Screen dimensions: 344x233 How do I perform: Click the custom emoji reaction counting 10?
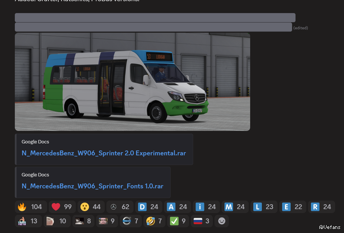[57, 221]
